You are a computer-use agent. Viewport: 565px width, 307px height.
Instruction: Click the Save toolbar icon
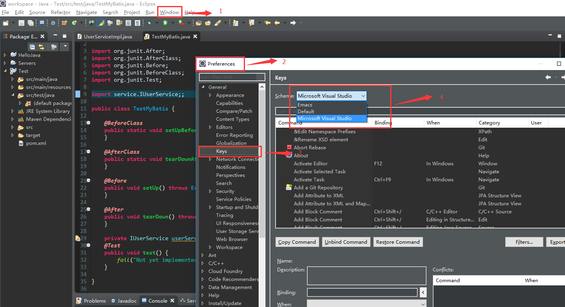(x=21, y=23)
